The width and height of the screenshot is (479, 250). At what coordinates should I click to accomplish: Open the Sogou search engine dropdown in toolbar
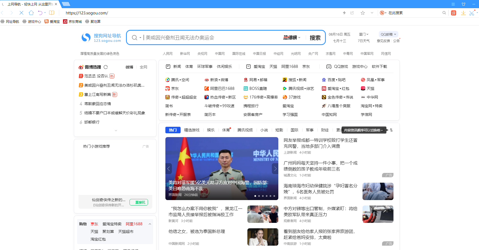(x=383, y=13)
